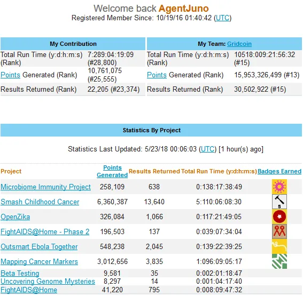Click the Results Returned column header
This screenshot has height=296, width=303.
tap(154, 171)
